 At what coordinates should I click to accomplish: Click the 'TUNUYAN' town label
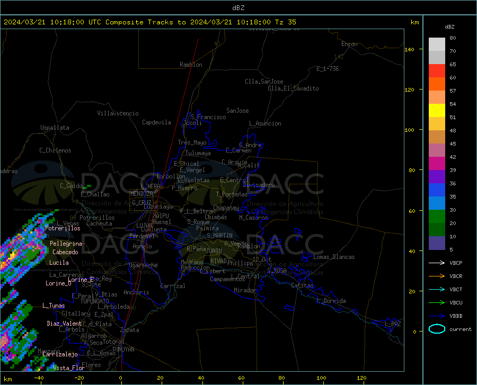coord(123,350)
